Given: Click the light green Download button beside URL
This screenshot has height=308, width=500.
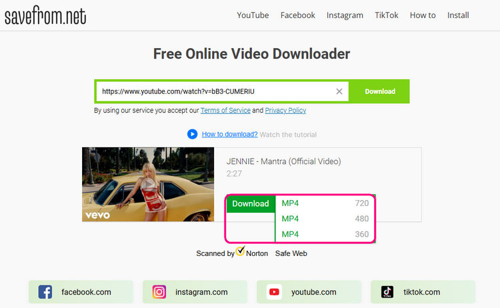Looking at the screenshot, I should (379, 91).
